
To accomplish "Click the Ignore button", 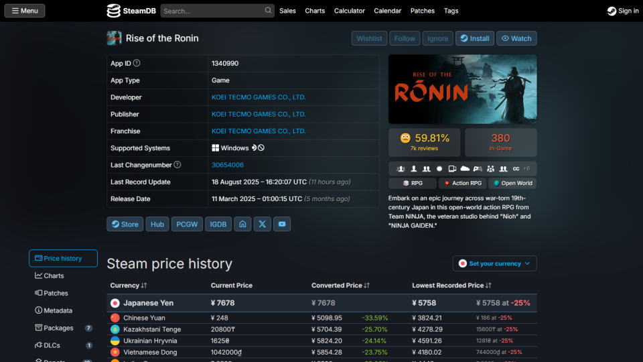I will coord(437,38).
